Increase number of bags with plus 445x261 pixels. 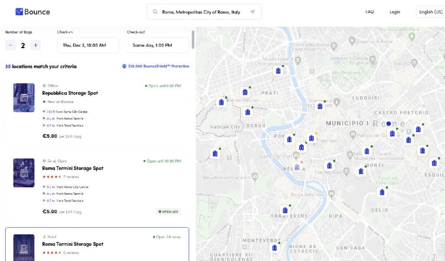[36, 45]
